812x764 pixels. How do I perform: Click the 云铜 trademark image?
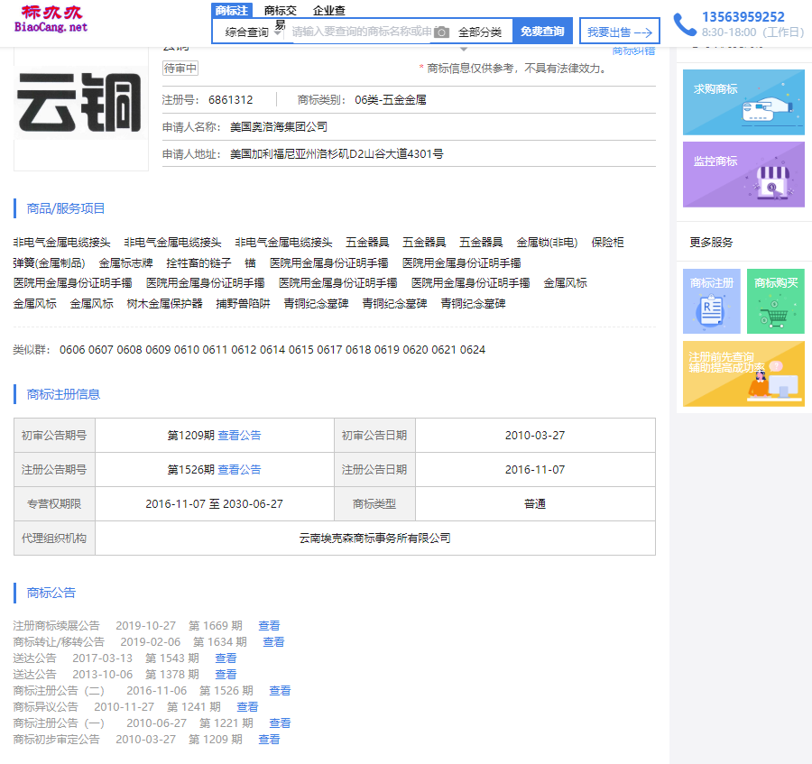(x=81, y=104)
